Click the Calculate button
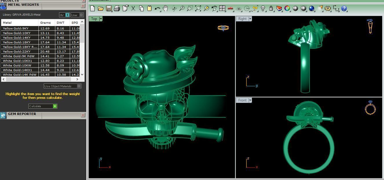The height and width of the screenshot is (180, 384). pyautogui.click(x=43, y=106)
